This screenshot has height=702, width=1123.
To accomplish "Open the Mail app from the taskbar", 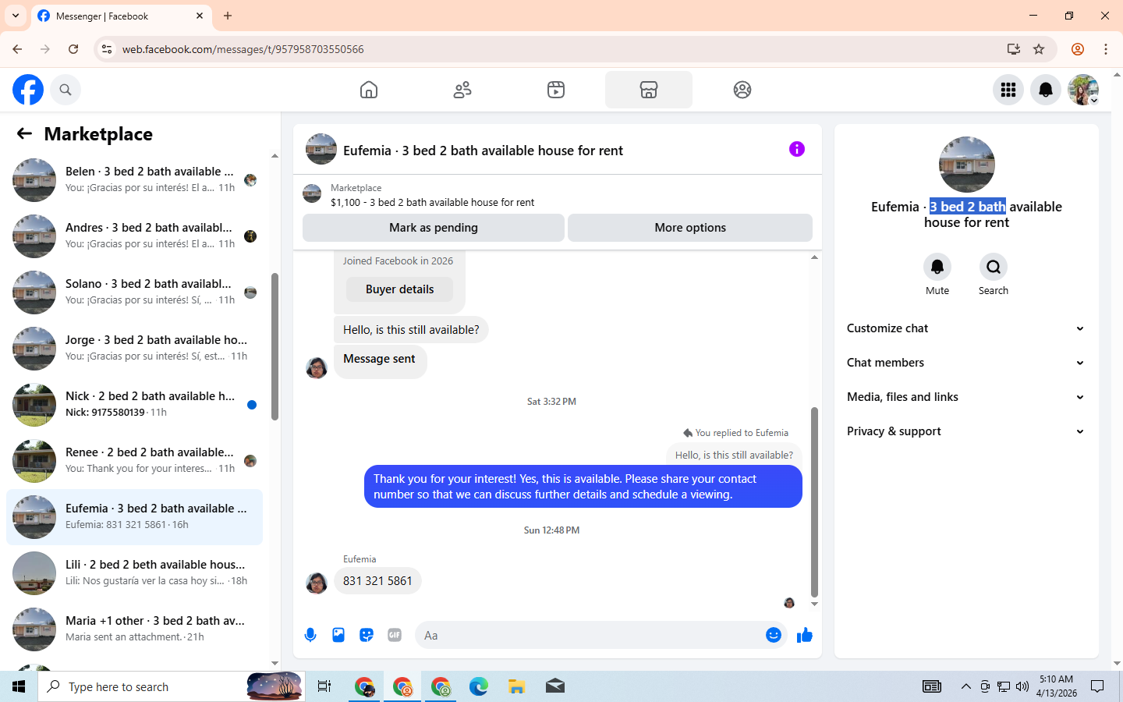I will click(554, 686).
